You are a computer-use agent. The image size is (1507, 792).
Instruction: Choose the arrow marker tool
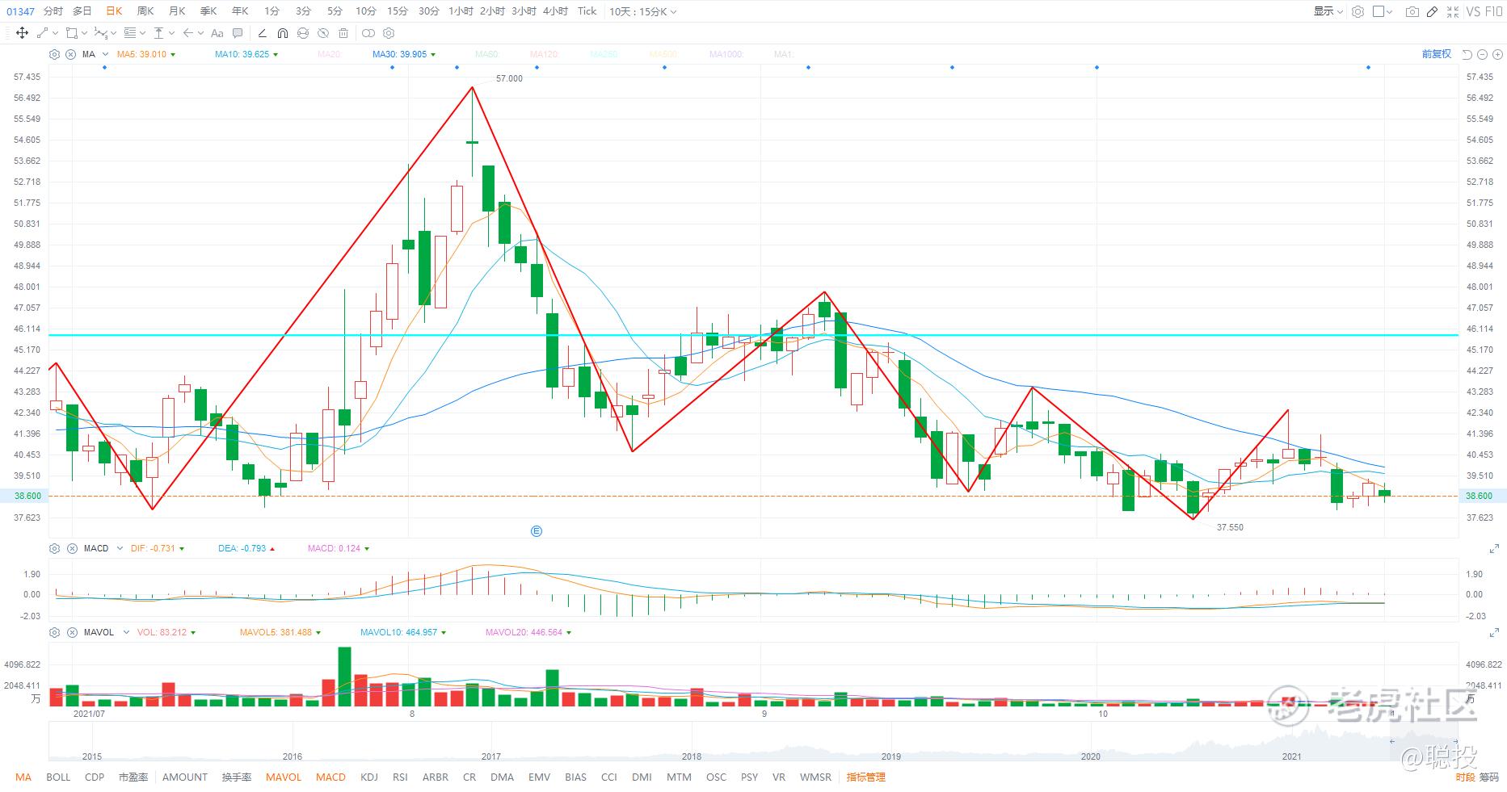pyautogui.click(x=188, y=33)
